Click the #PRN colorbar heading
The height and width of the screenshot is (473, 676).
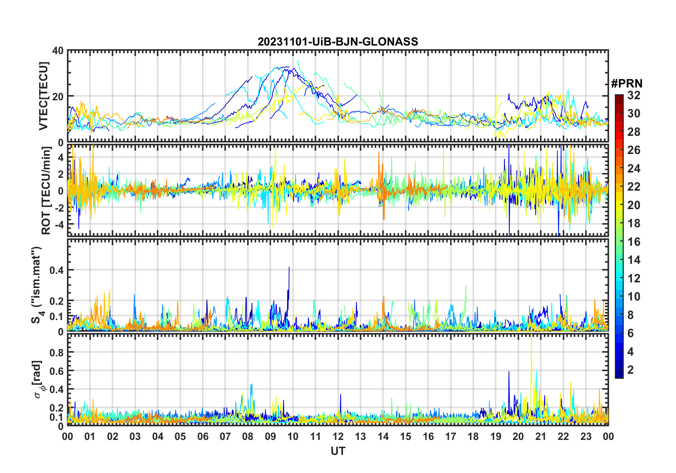click(627, 84)
